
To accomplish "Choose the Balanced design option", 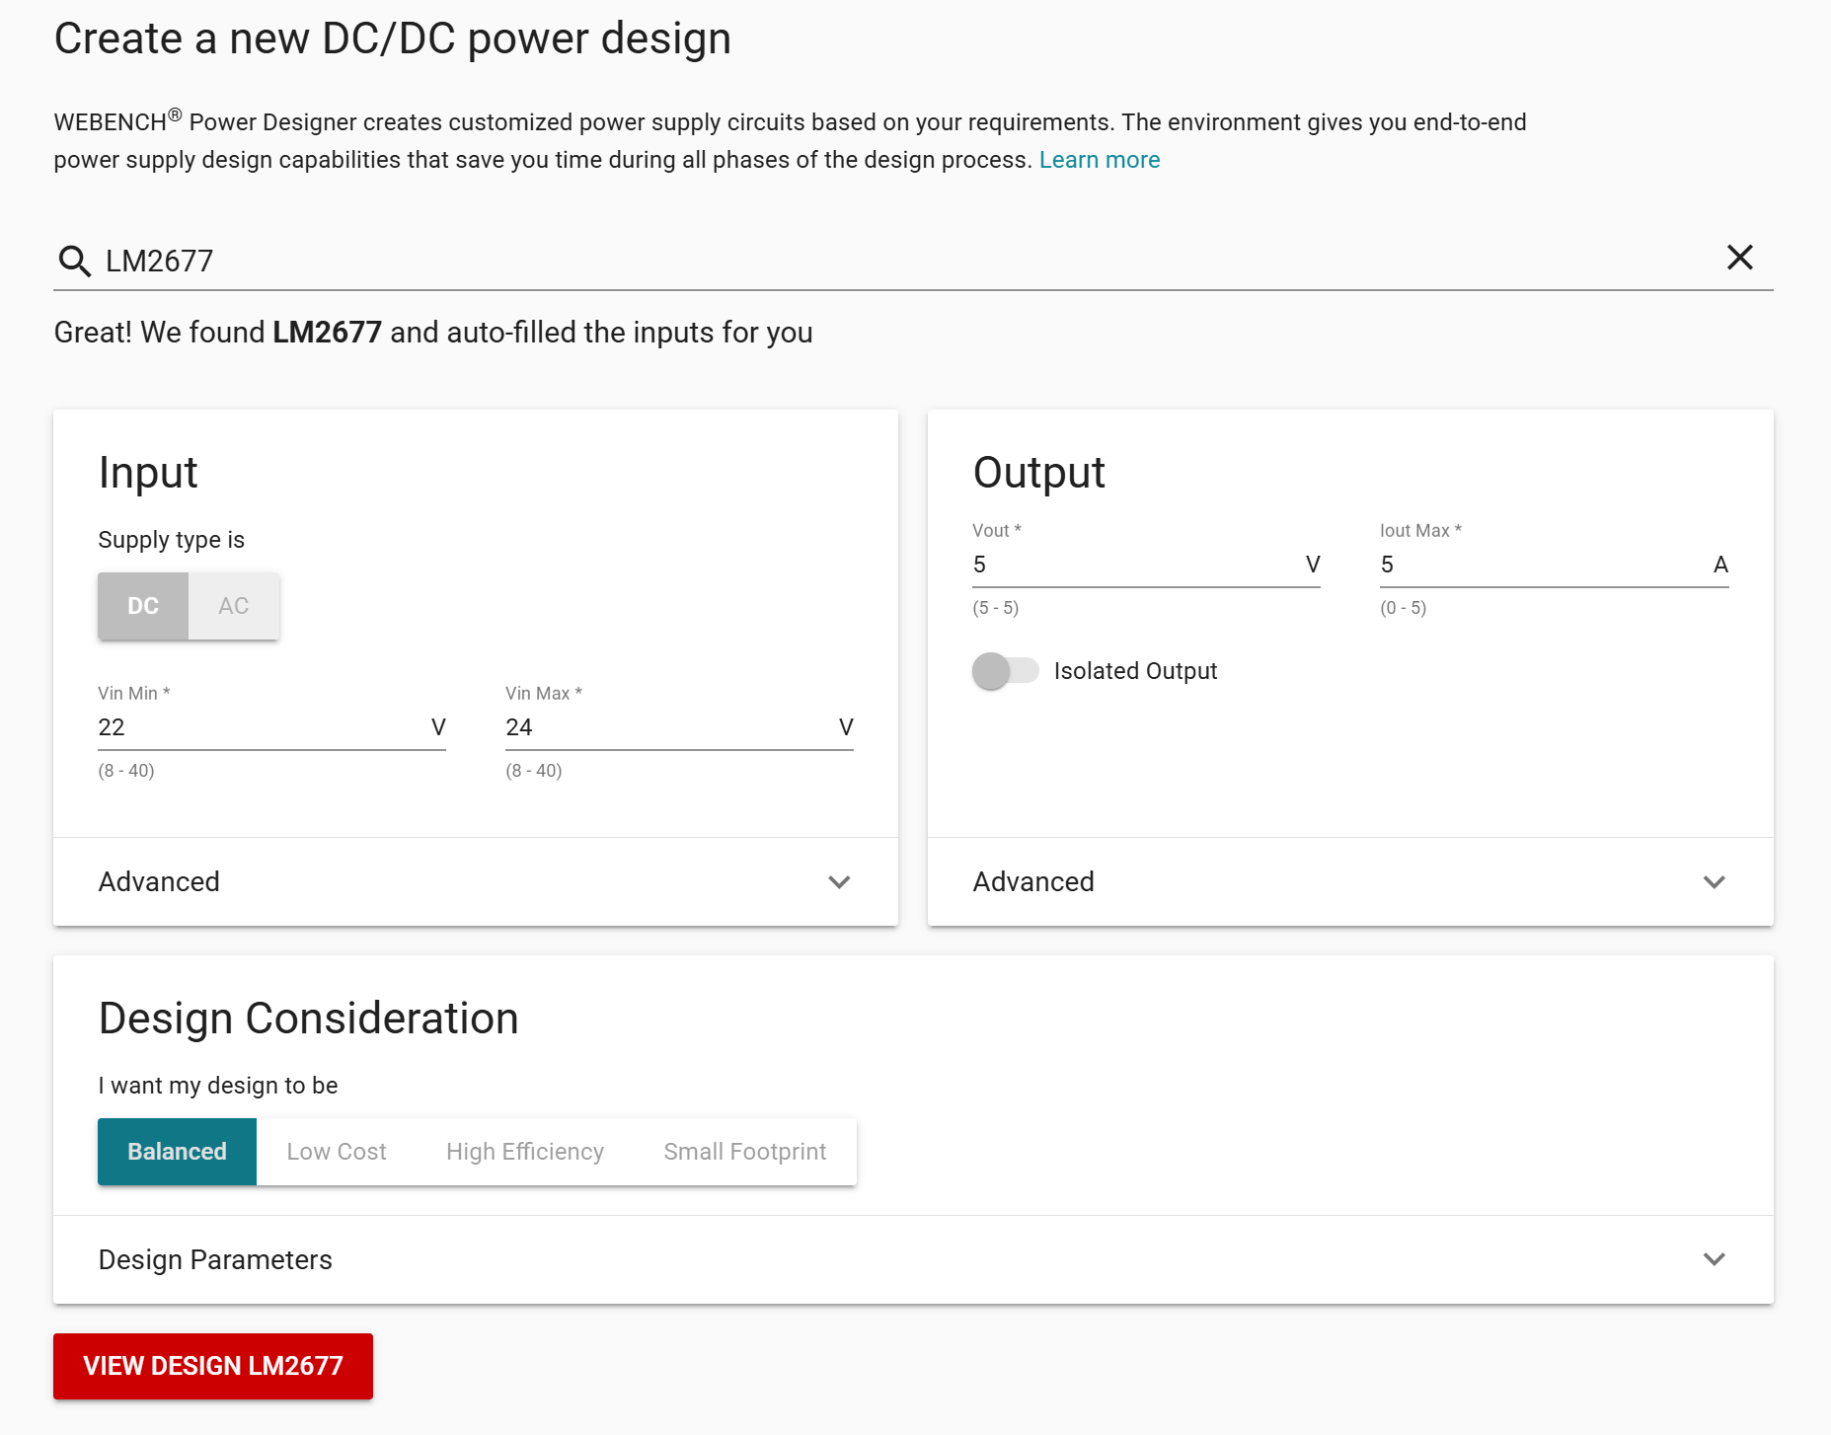I will click(178, 1152).
